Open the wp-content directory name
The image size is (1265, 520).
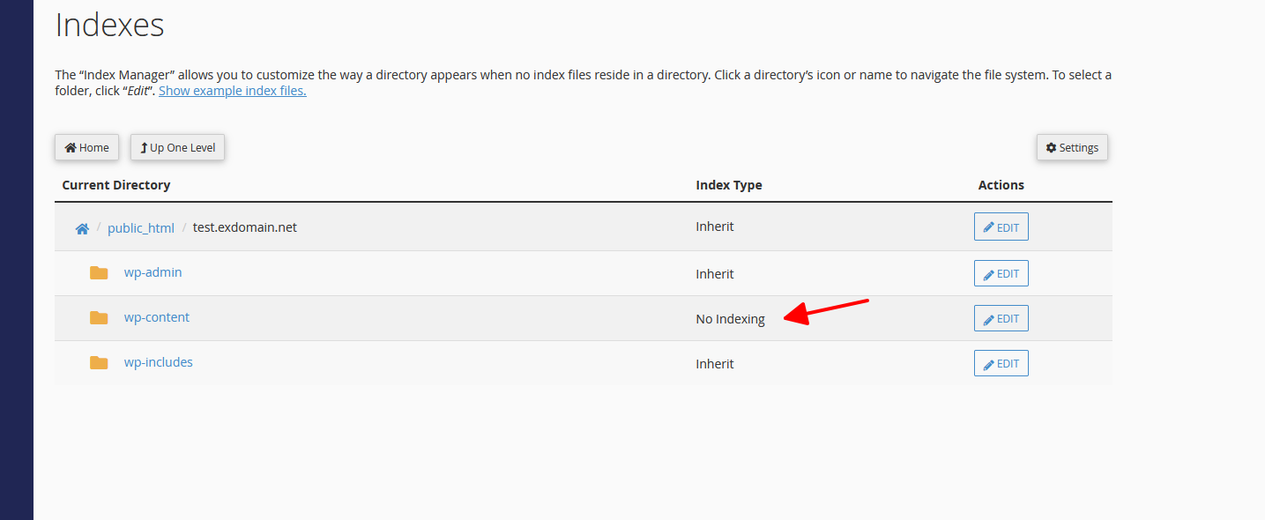click(x=156, y=317)
